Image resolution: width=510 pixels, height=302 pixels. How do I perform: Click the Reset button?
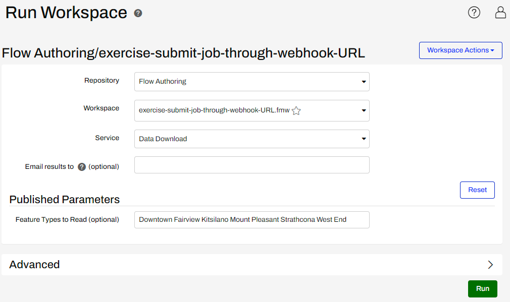click(477, 190)
